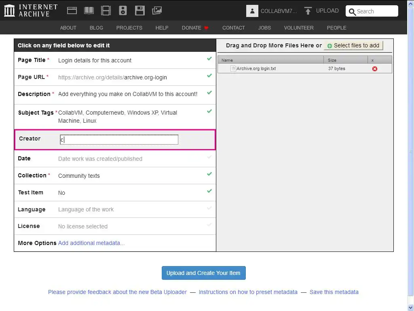
Task: Edit the Page URL archive.org-login value
Action: [146, 77]
